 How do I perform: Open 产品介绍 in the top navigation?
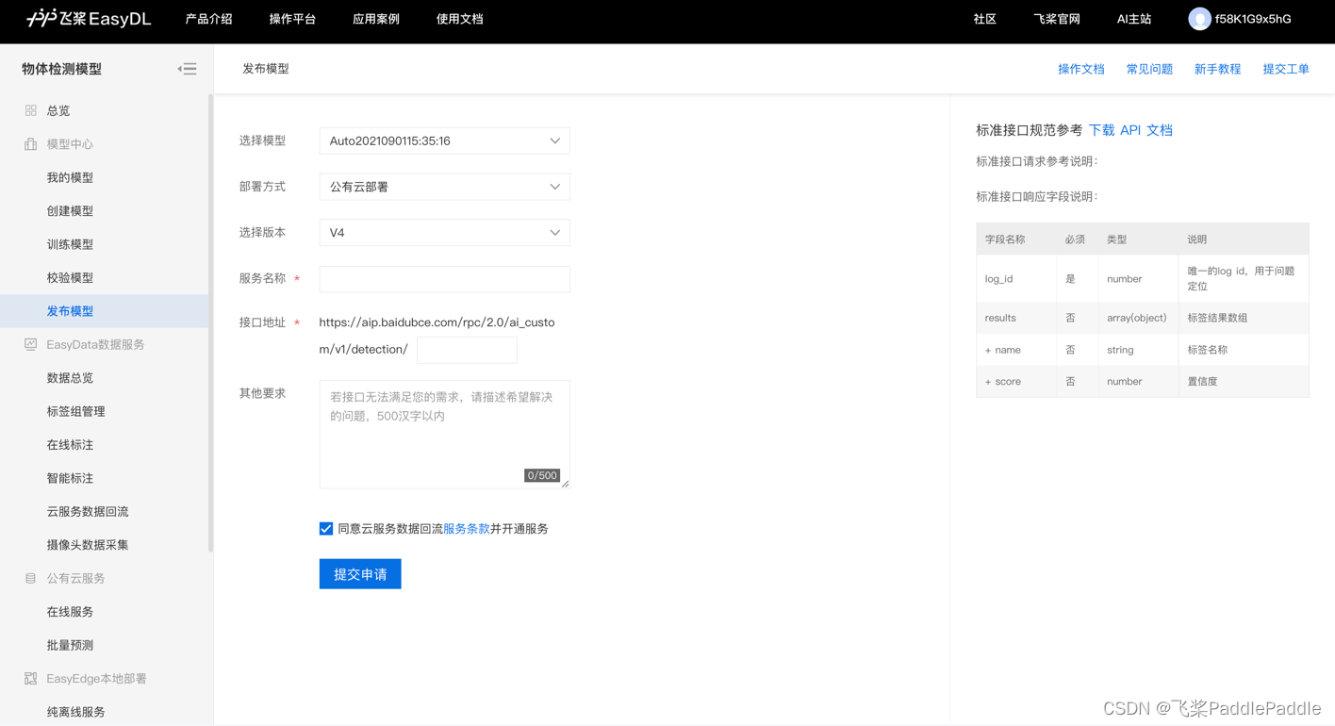(x=209, y=19)
